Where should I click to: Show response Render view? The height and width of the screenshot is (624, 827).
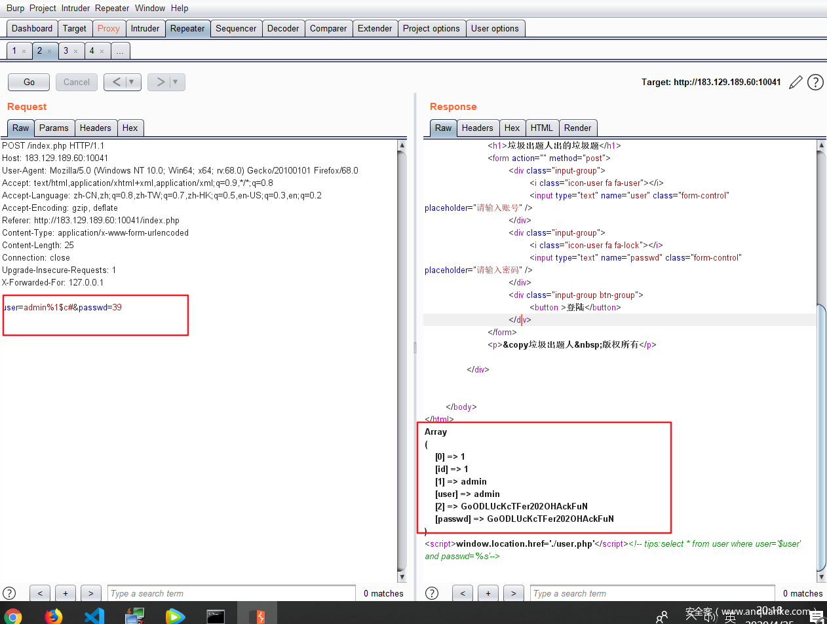(x=577, y=128)
